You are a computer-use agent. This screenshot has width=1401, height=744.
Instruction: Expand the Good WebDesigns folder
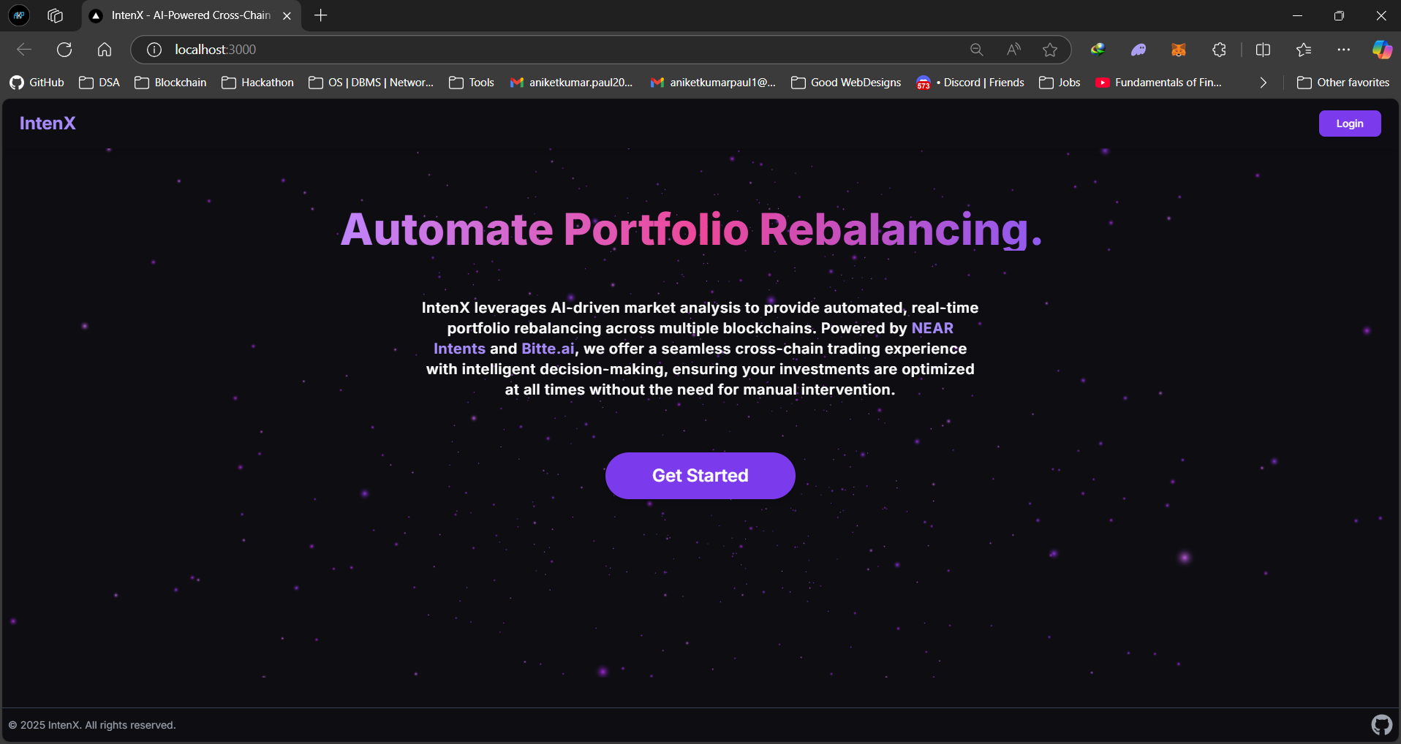(x=846, y=83)
